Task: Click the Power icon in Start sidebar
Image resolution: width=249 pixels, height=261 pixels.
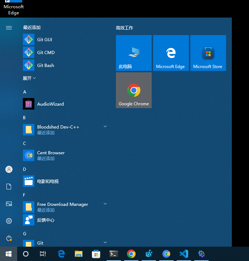Action: (9, 238)
